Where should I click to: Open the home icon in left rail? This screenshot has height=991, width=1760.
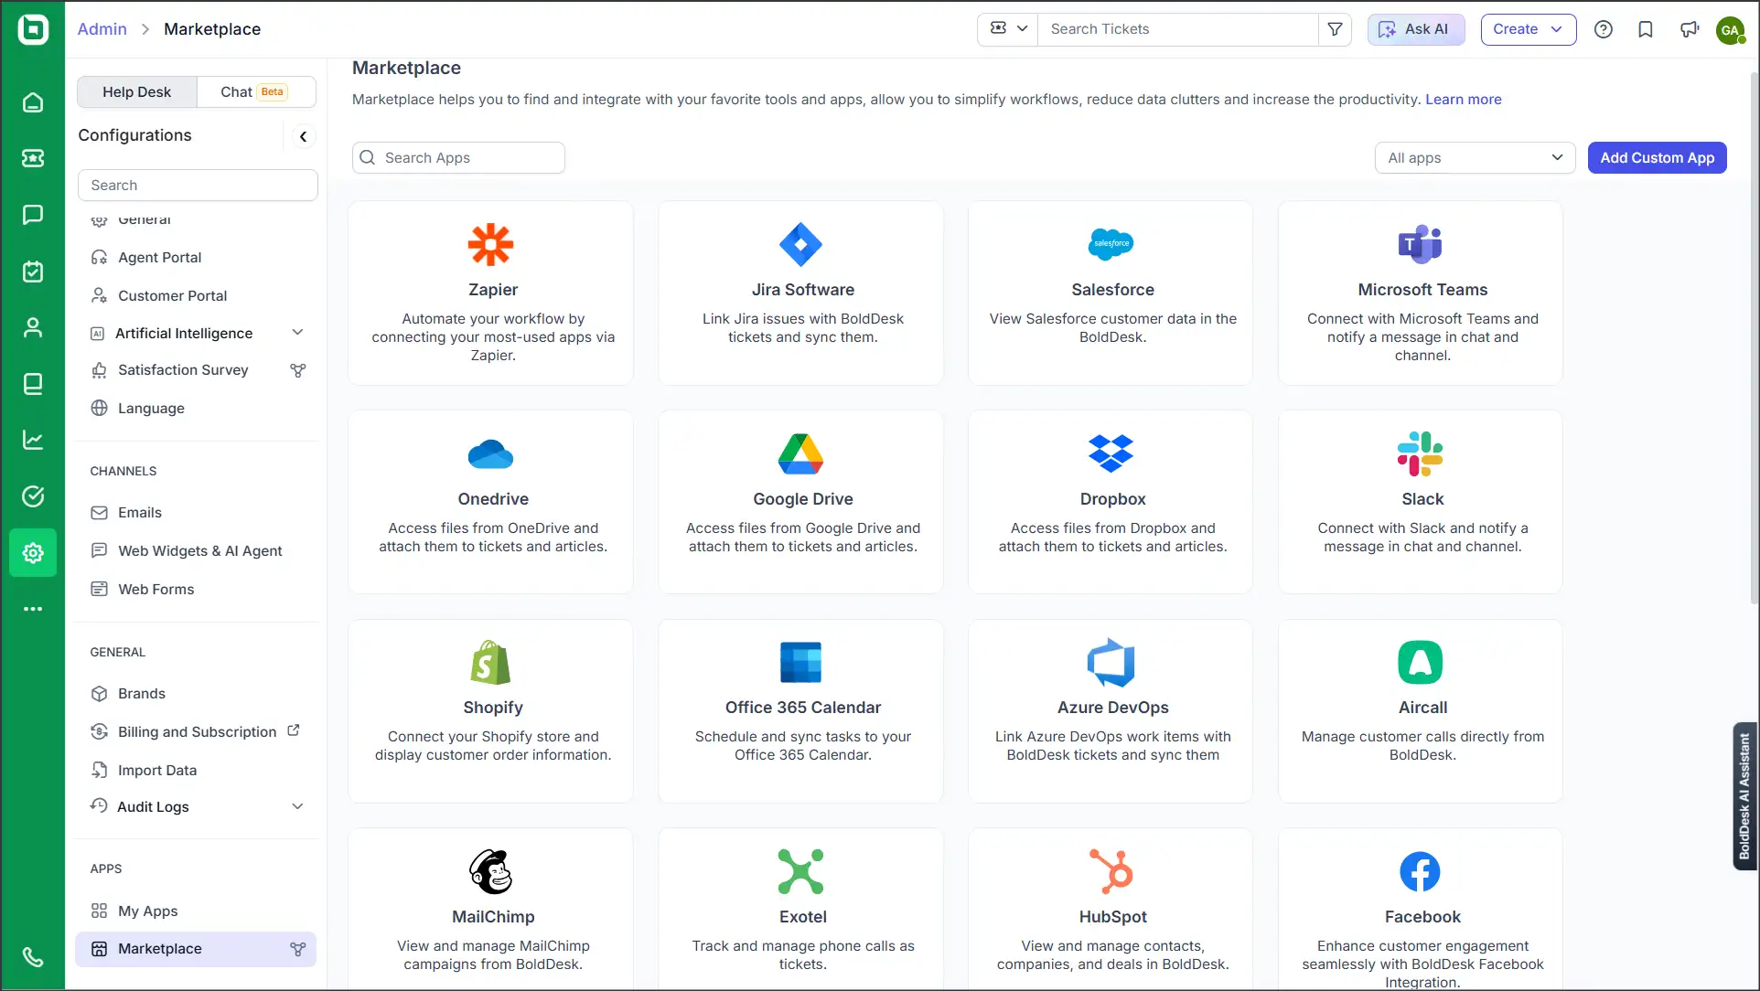[33, 102]
